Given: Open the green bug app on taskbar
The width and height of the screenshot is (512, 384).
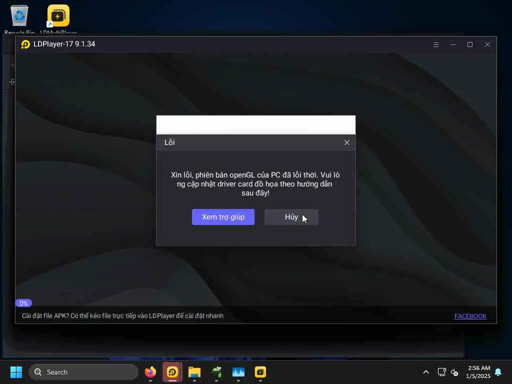Looking at the screenshot, I should pos(216,372).
